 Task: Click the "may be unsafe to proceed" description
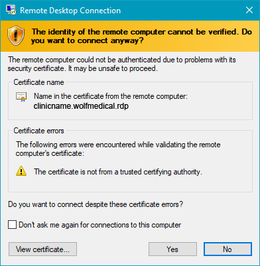[x=122, y=64]
